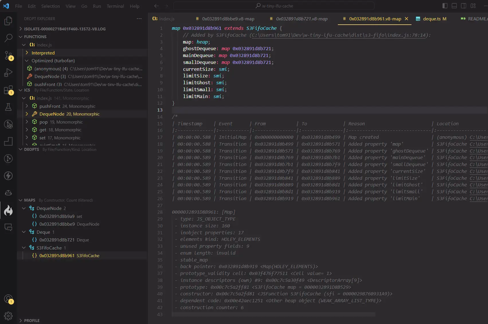Open the Manage gear icon

coord(8,316)
